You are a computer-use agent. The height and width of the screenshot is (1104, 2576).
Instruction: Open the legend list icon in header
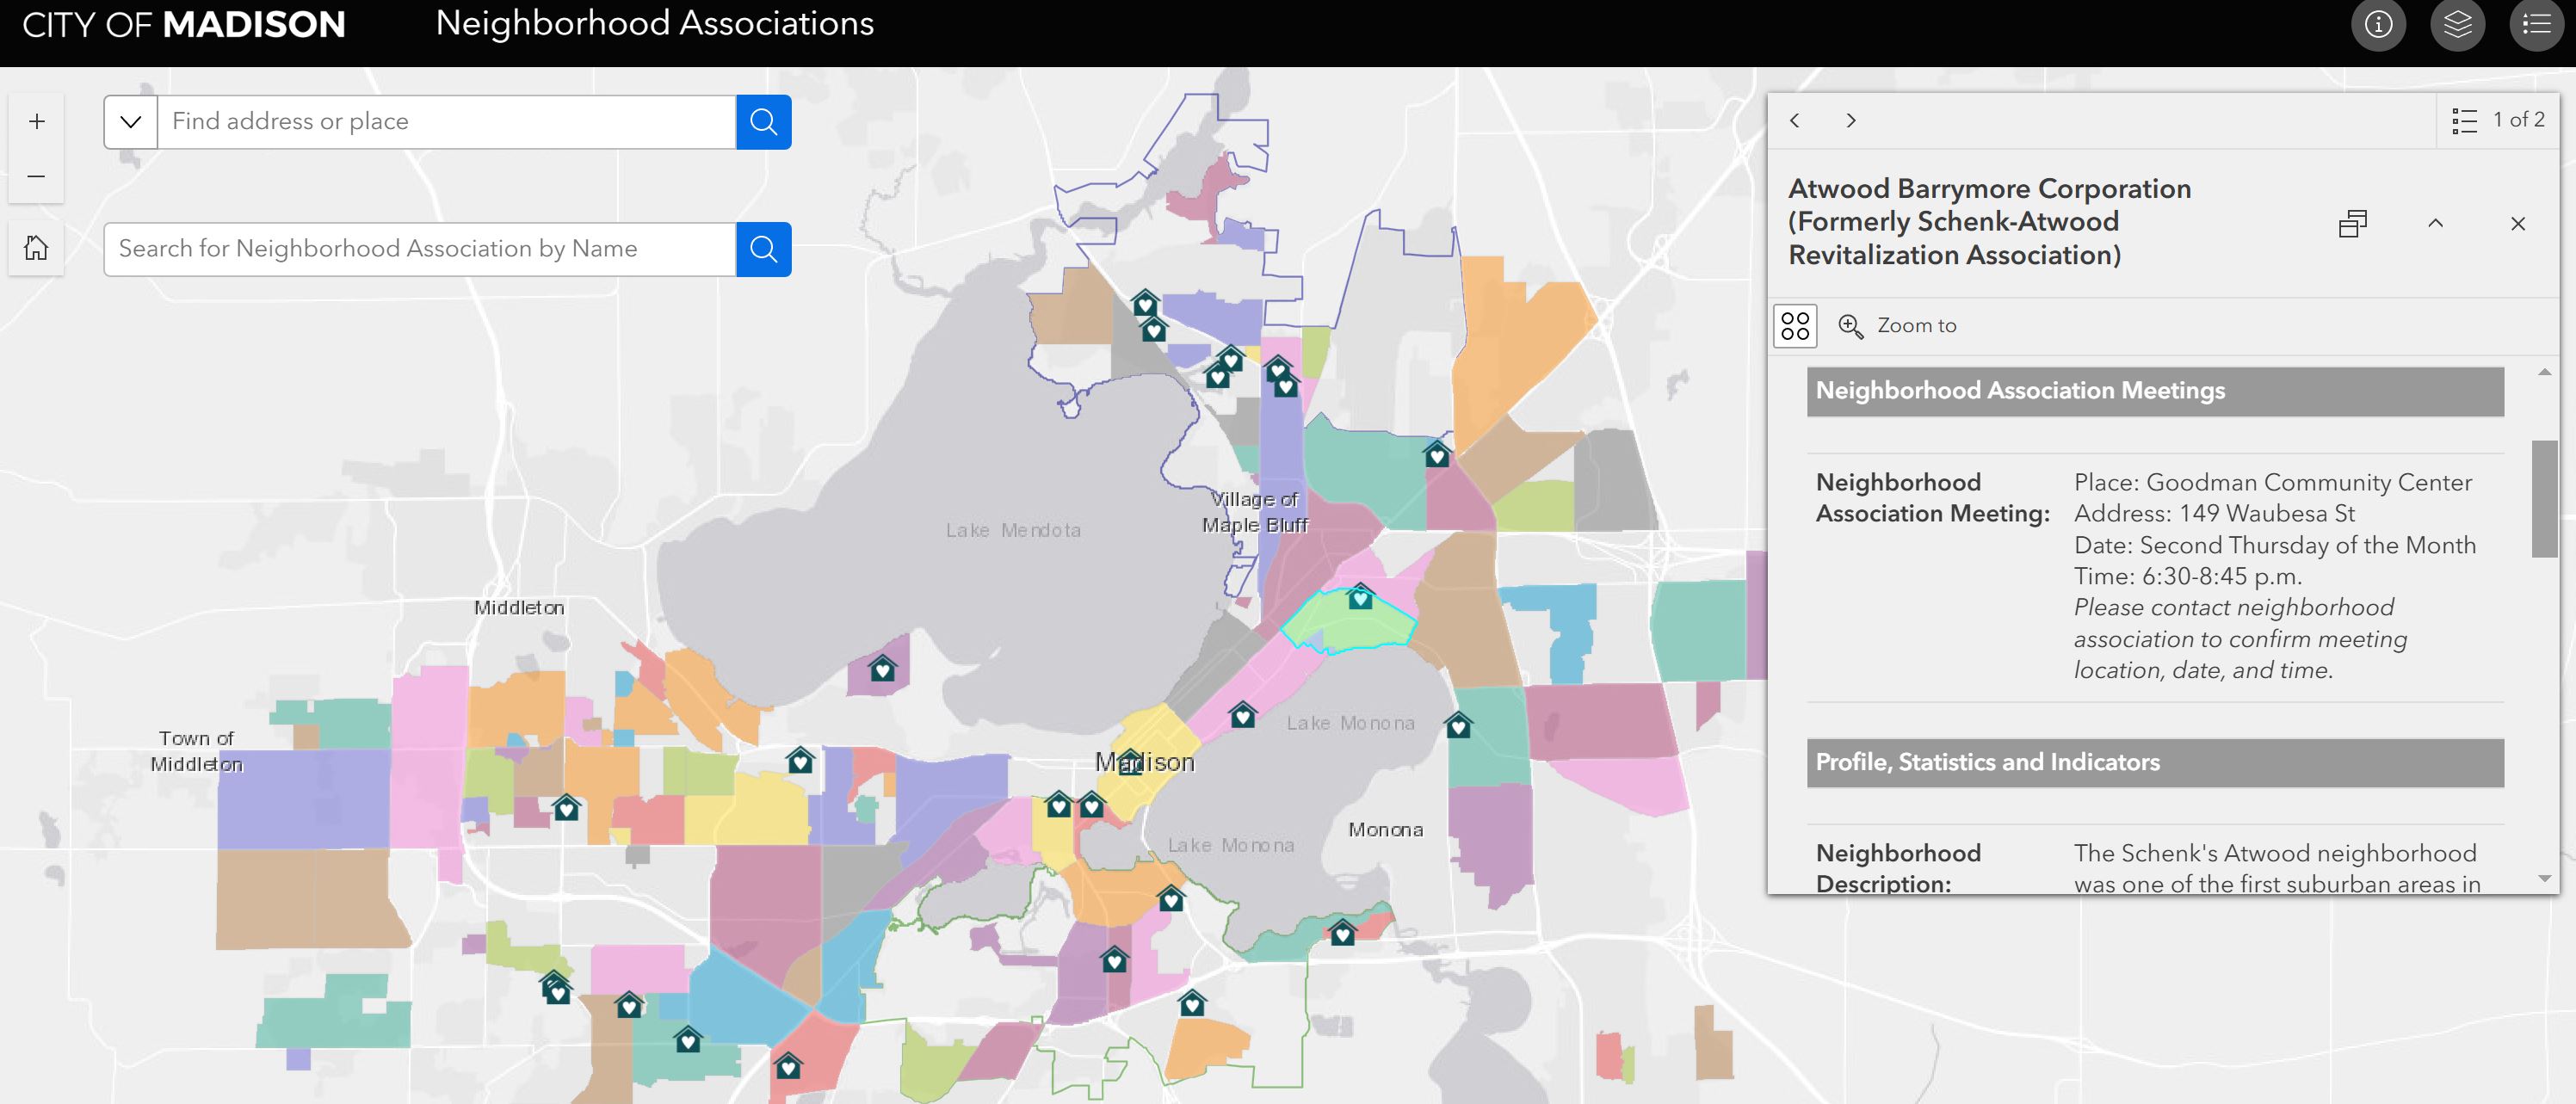pyautogui.click(x=2536, y=24)
